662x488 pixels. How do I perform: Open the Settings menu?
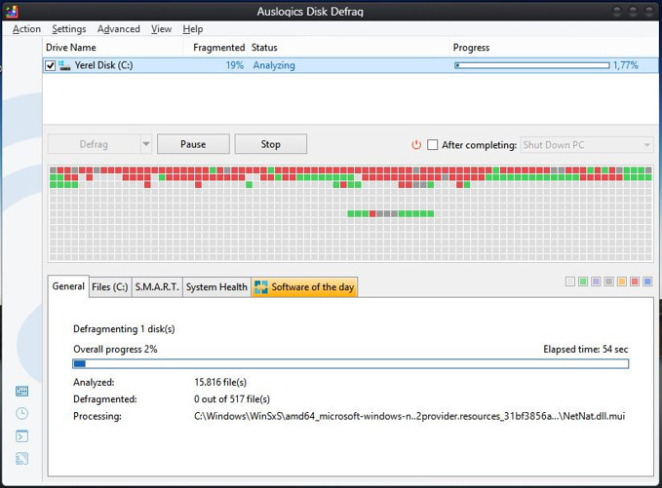[68, 29]
